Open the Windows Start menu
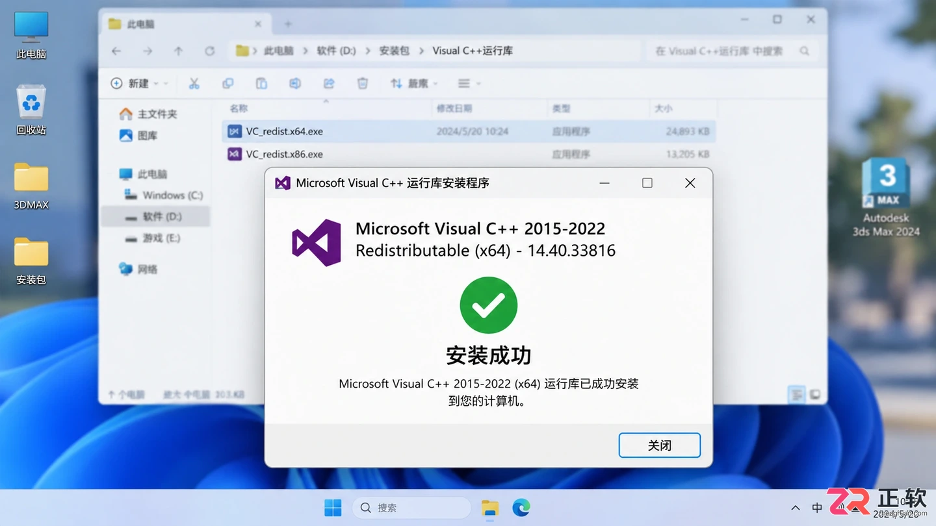 tap(333, 508)
